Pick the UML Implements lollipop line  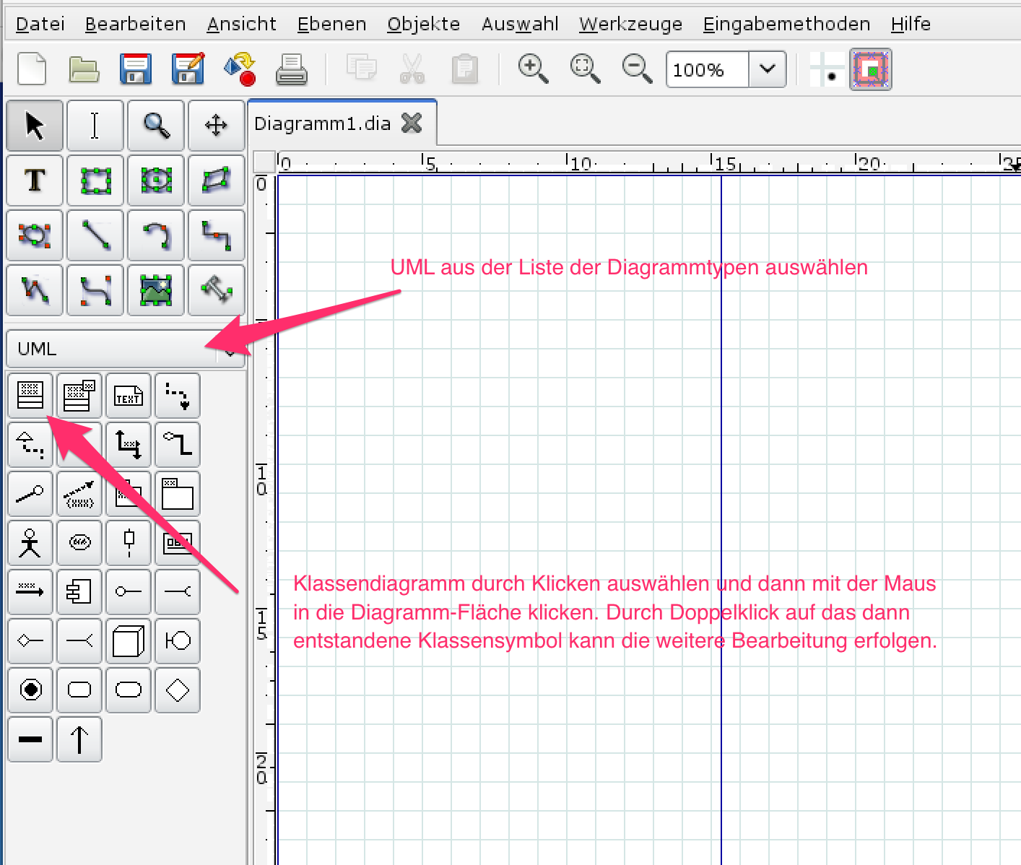coord(30,493)
